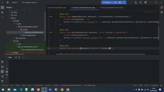Click the editor vertical scrollbar

159,33
